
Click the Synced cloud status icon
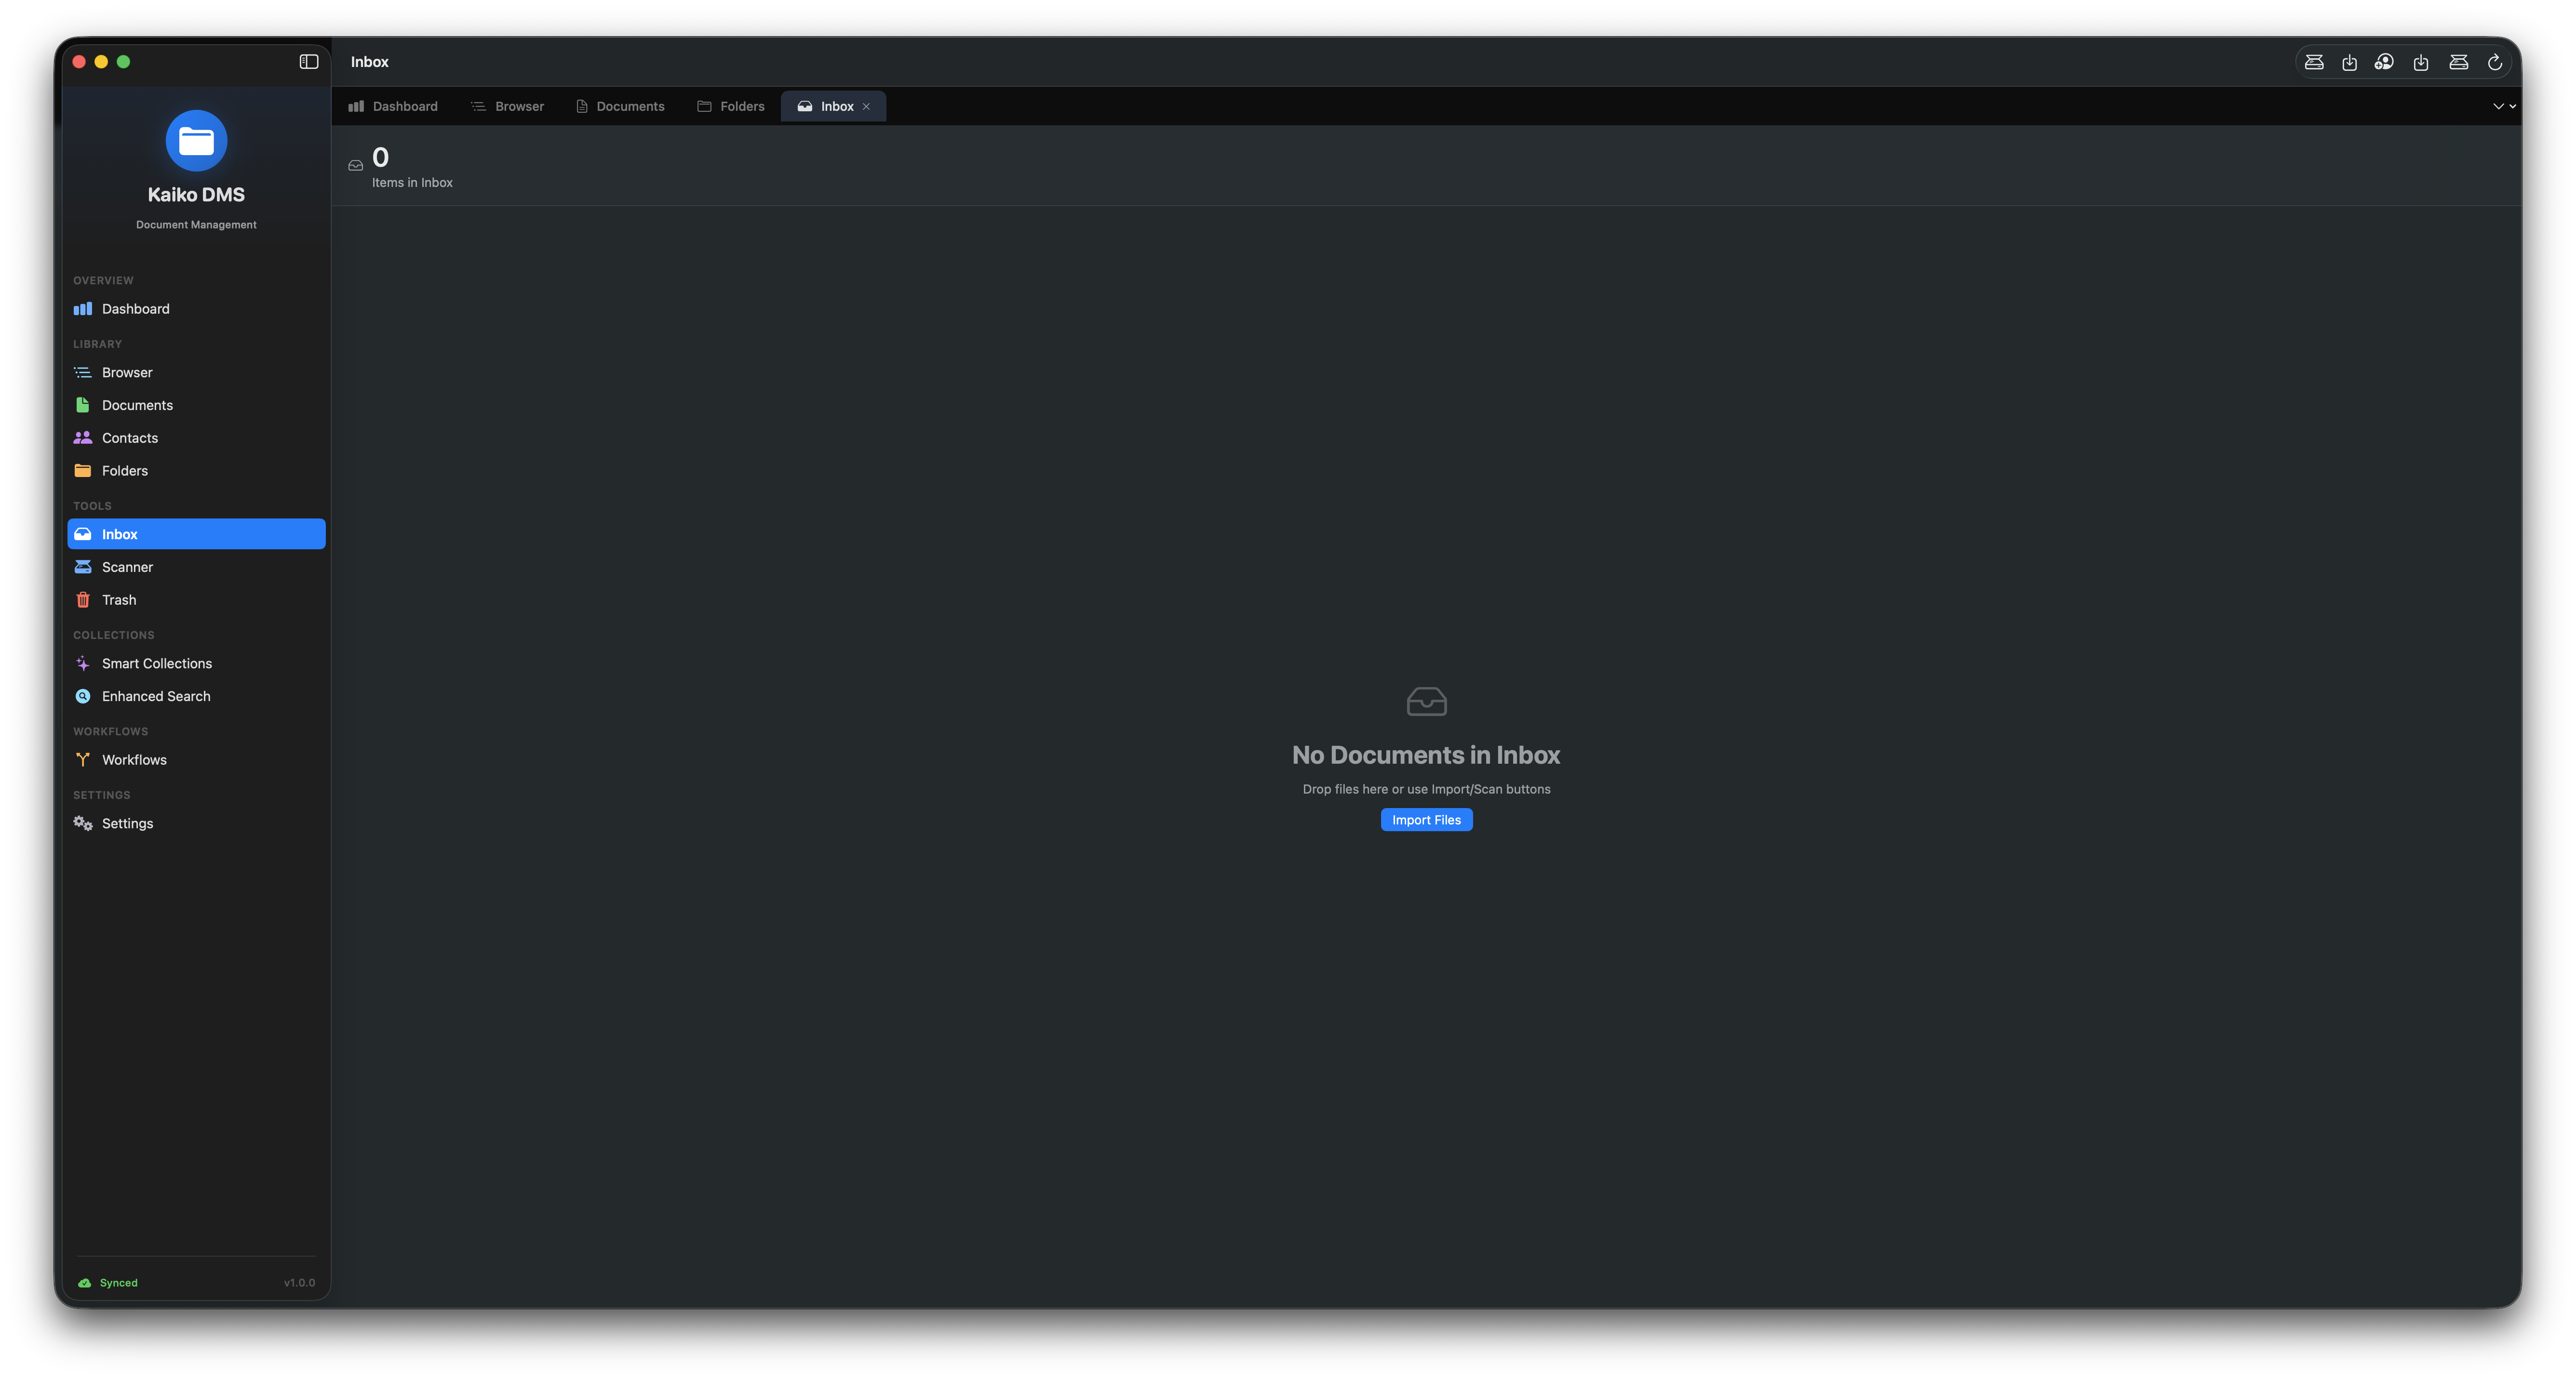coord(85,1283)
